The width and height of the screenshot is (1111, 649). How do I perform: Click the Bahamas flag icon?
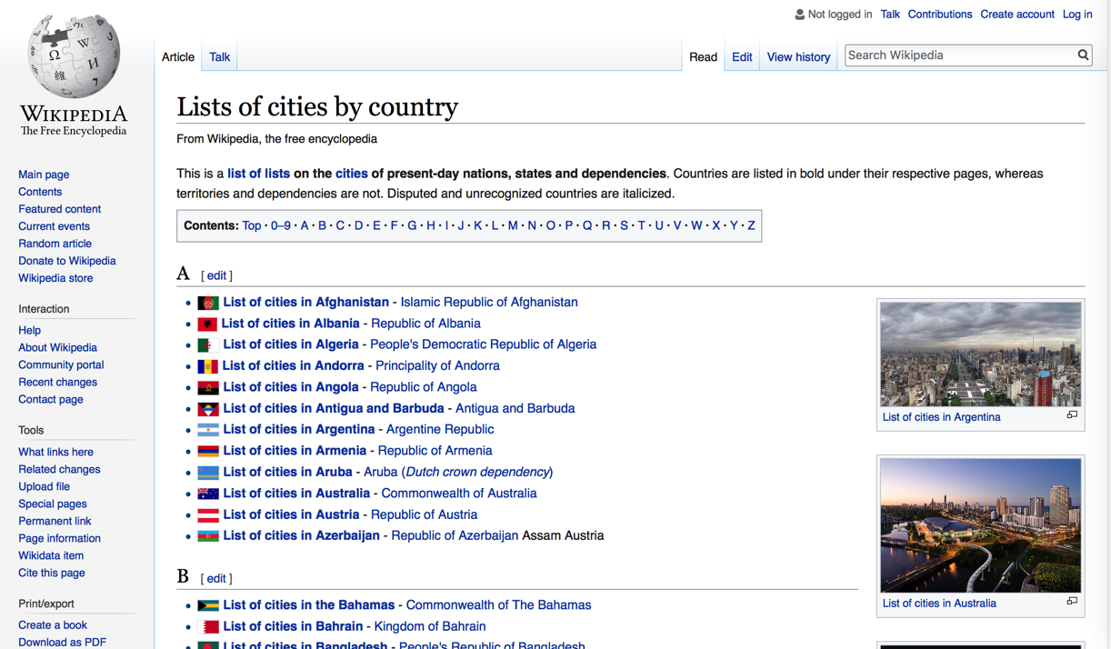point(208,605)
